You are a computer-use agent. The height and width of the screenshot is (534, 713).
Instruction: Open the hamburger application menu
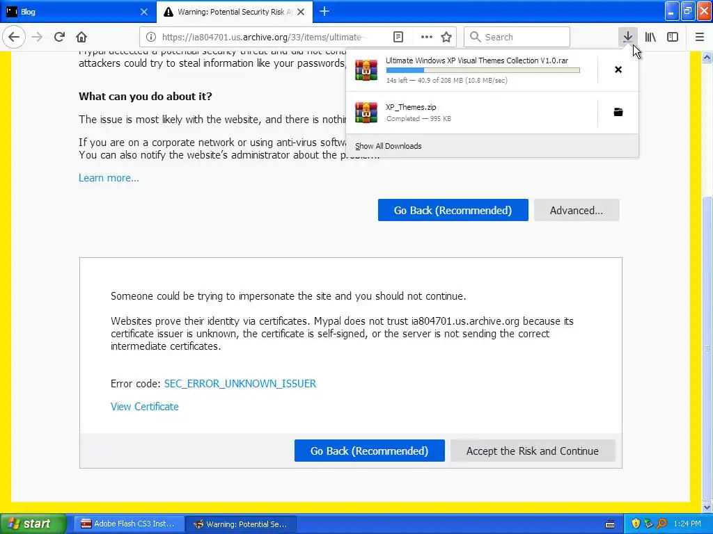tap(700, 37)
